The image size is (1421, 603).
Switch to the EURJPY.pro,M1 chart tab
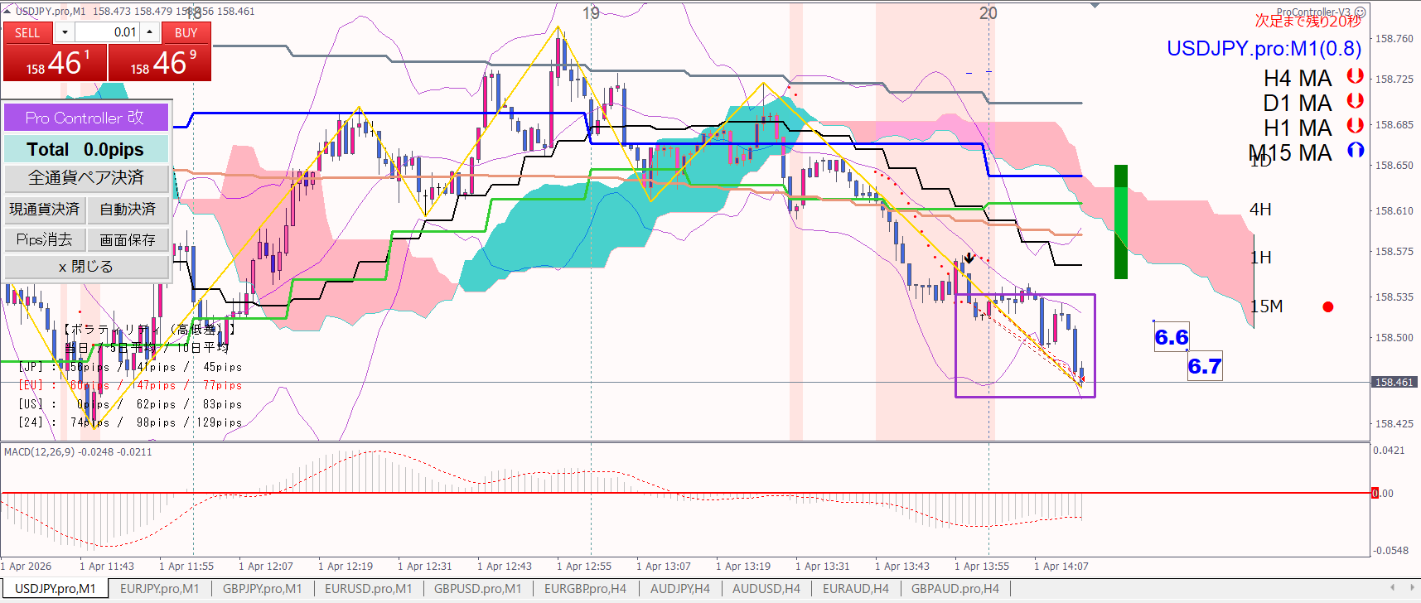(159, 589)
